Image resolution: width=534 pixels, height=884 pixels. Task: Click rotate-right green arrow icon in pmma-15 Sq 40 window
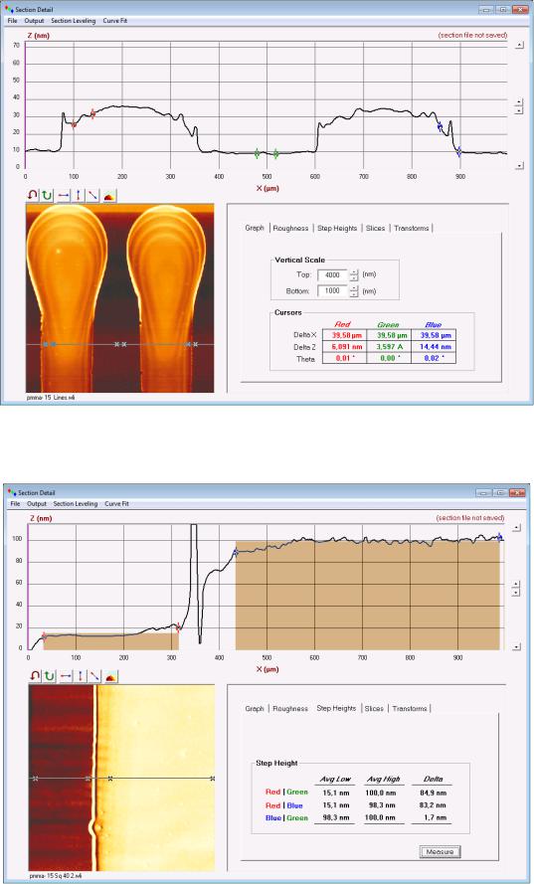click(50, 676)
